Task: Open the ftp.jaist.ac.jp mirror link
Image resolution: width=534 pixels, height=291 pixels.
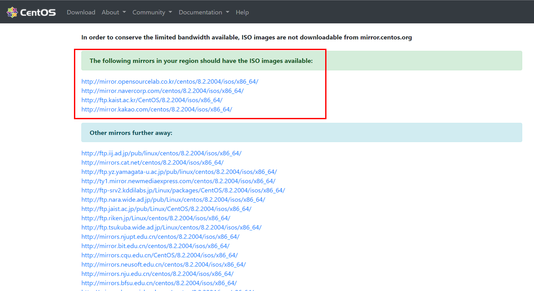Action: tap(166, 209)
